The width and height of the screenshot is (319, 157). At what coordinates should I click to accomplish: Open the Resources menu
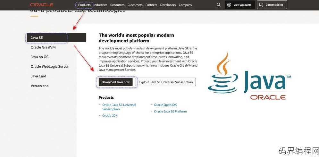[x=117, y=5]
